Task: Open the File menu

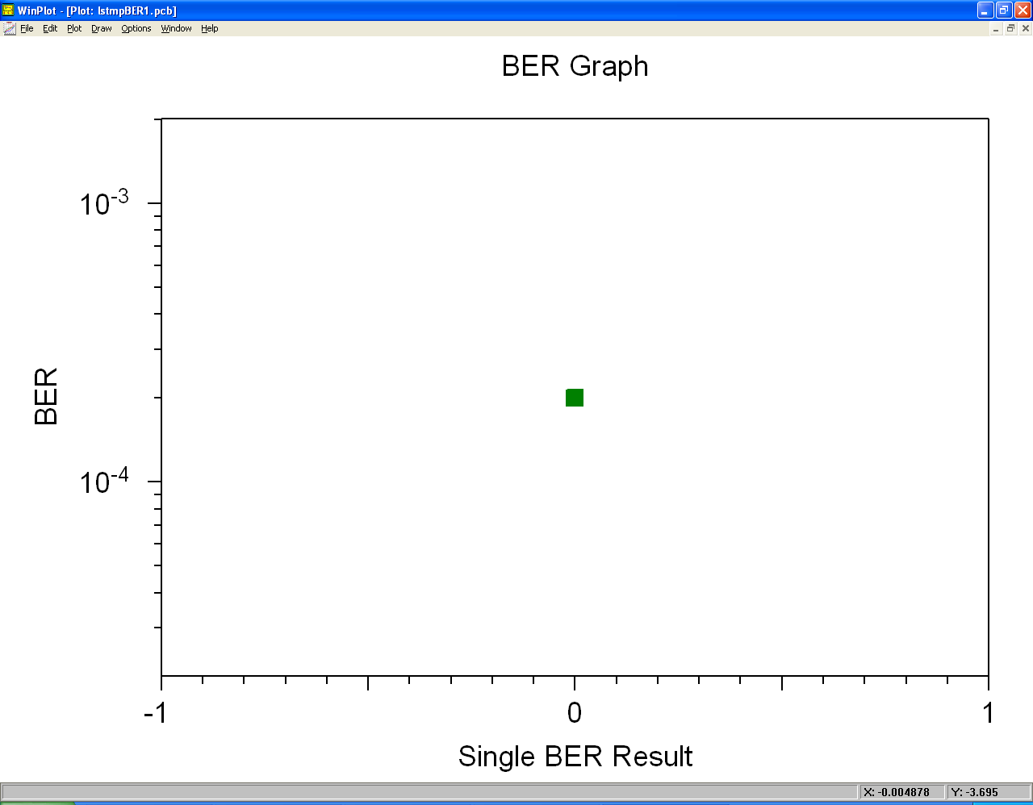Action: coord(27,28)
